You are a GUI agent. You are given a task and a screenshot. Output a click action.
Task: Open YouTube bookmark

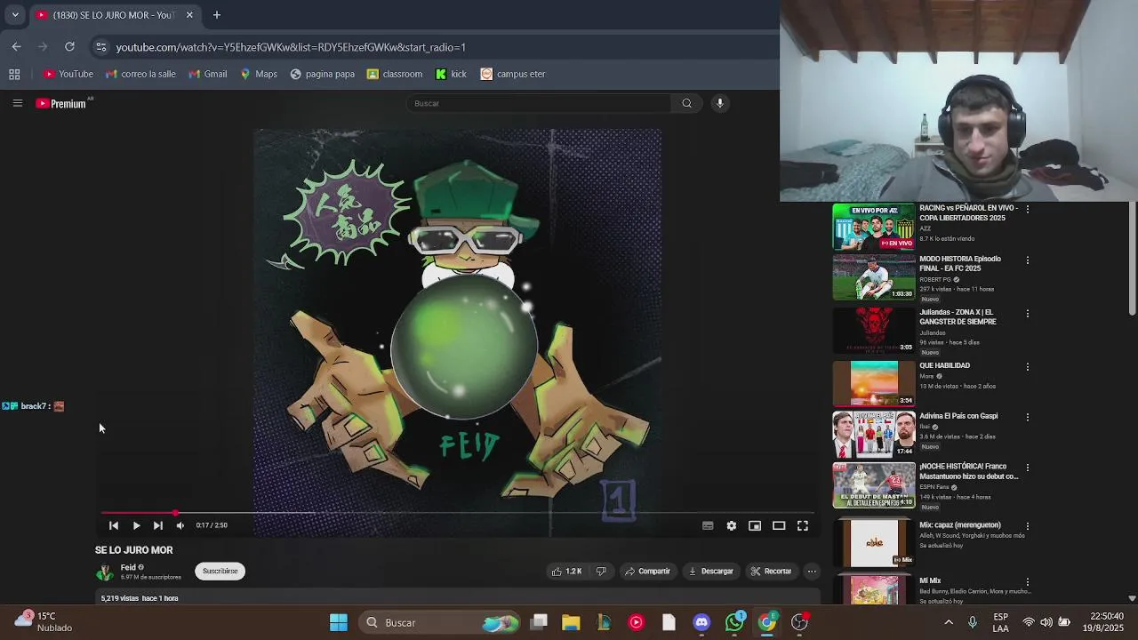coord(68,74)
